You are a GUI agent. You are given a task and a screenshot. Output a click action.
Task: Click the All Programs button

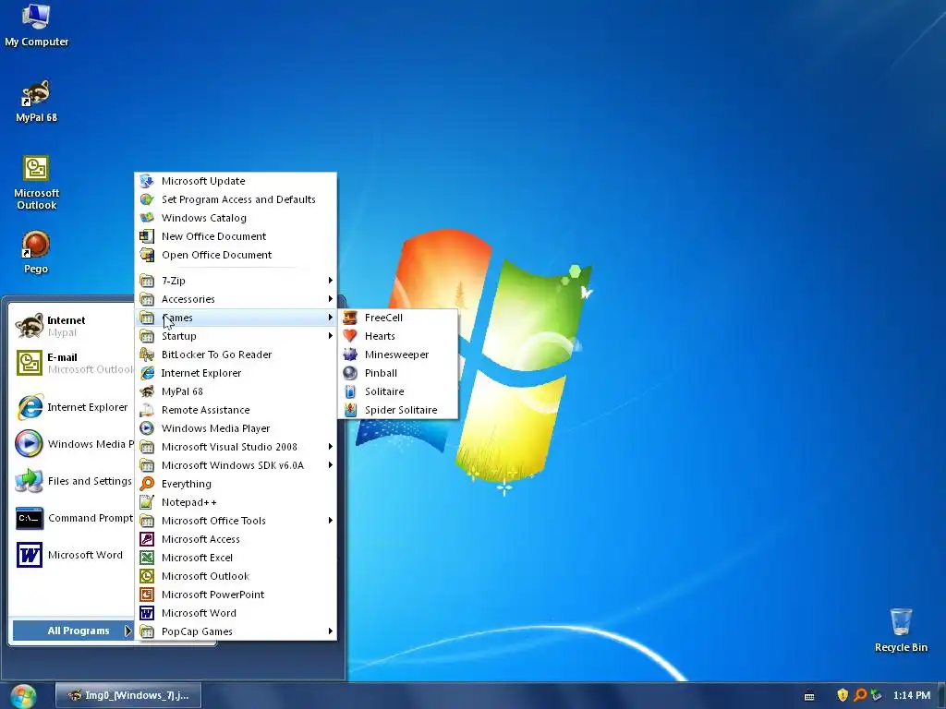73,631
